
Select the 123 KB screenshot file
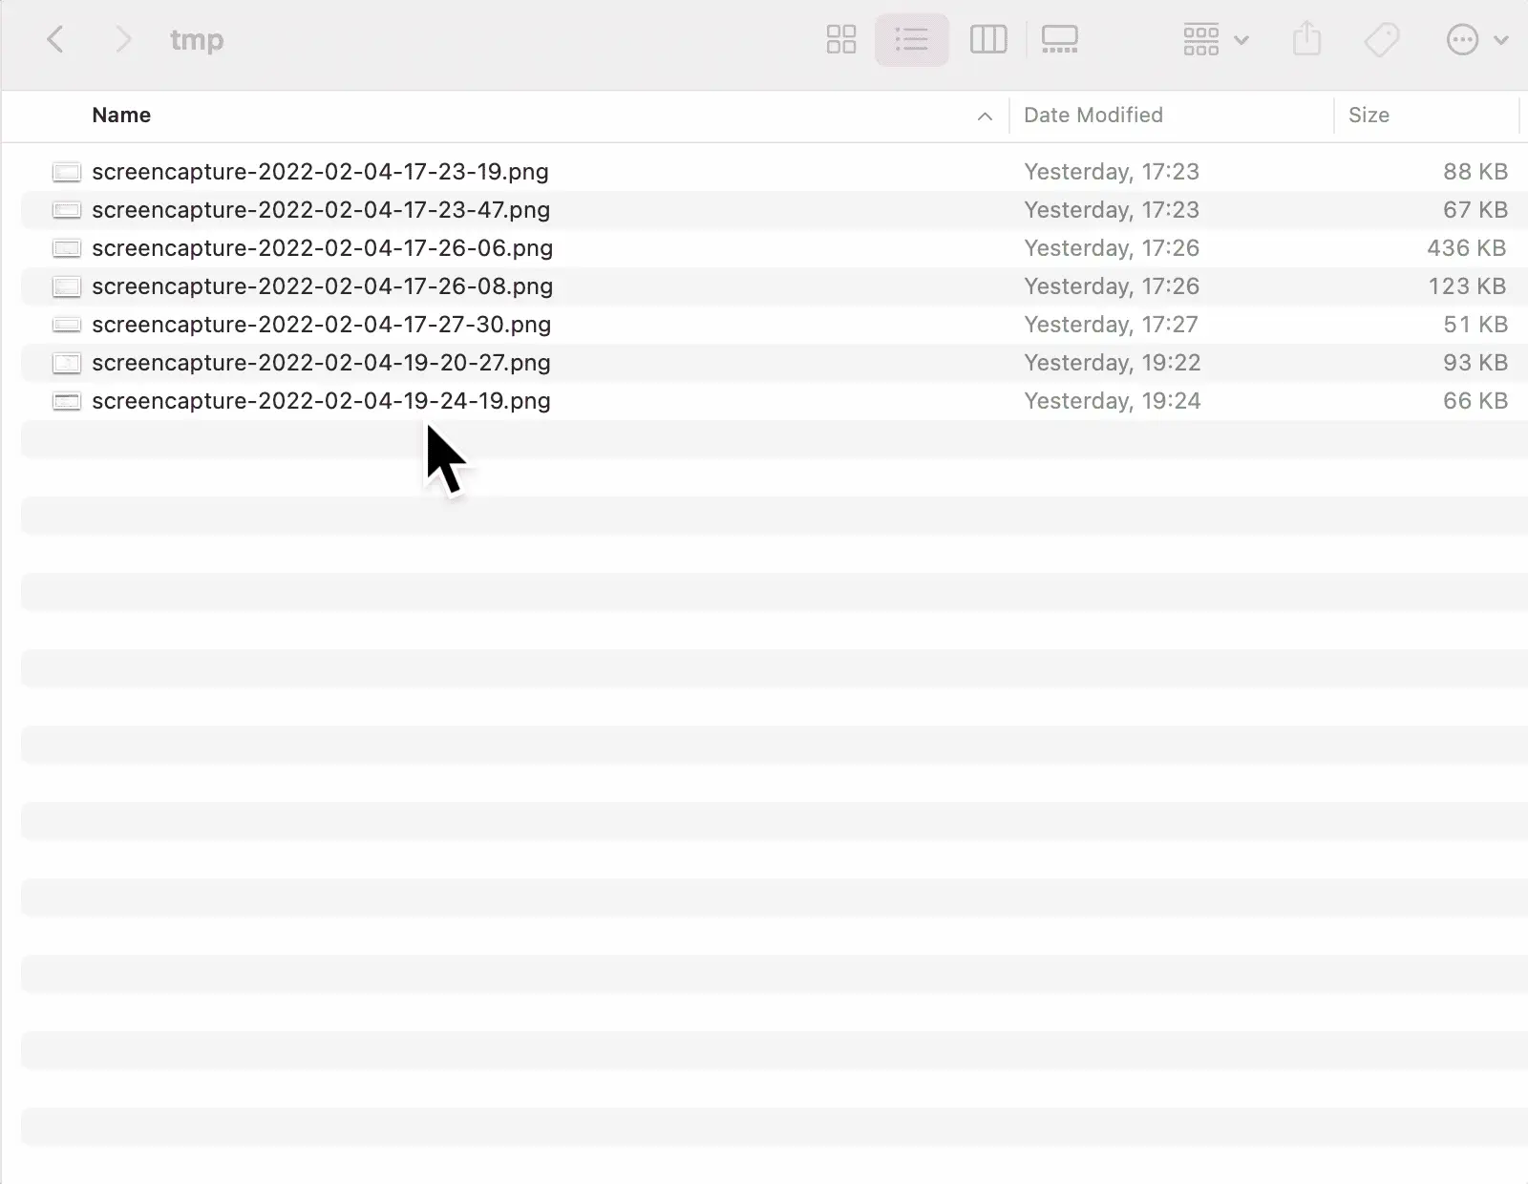point(322,286)
